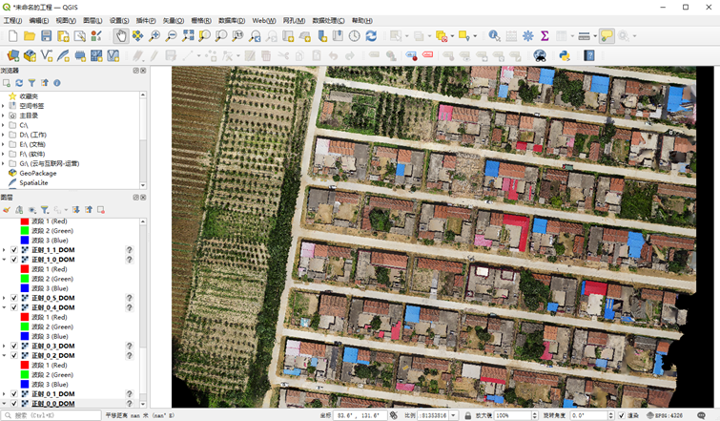
Task: Expand the 正射_0_3_DOM layer tree
Action: tap(4, 347)
